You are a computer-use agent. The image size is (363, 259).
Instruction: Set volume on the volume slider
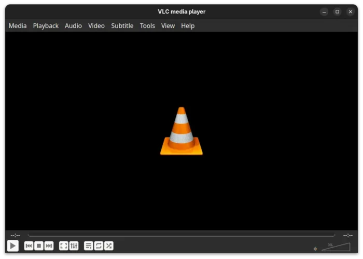pyautogui.click(x=336, y=247)
